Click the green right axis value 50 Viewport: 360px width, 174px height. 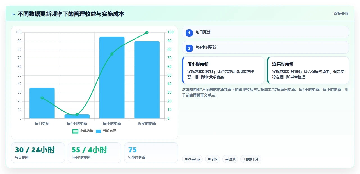169,75
